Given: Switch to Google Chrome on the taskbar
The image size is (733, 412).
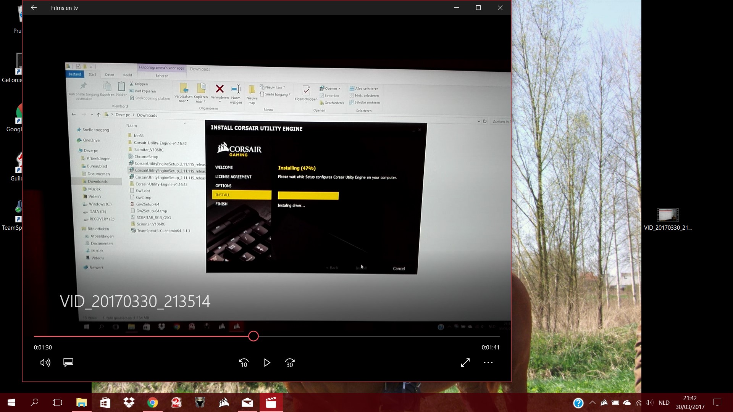Looking at the screenshot, I should [153, 402].
